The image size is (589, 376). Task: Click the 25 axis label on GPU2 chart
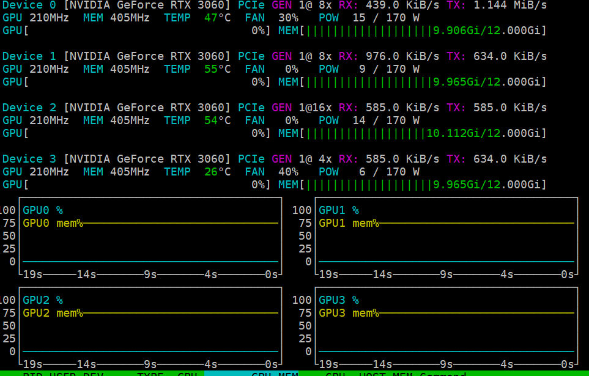tap(9, 339)
